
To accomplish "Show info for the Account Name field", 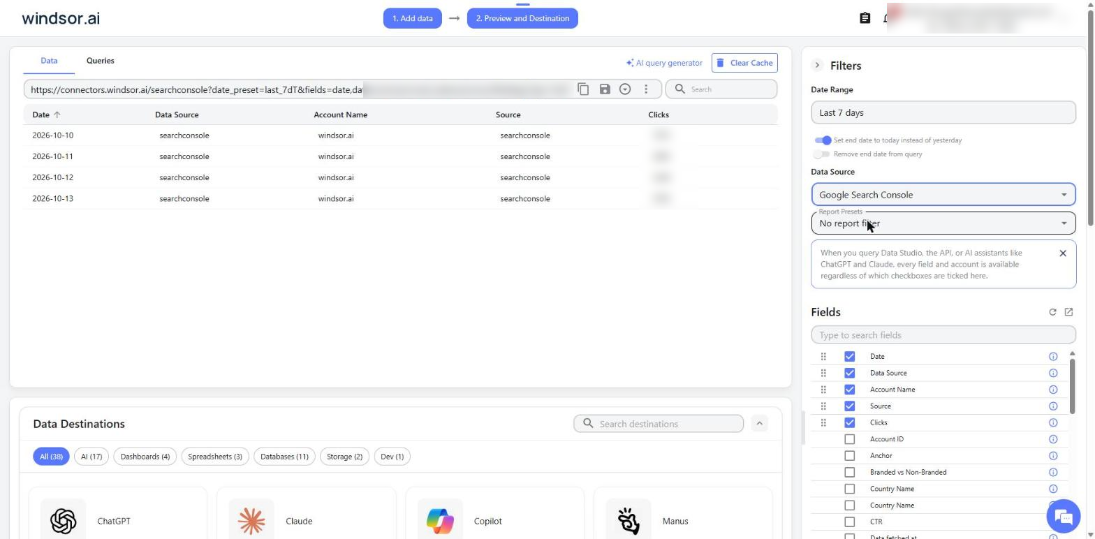I will point(1053,390).
